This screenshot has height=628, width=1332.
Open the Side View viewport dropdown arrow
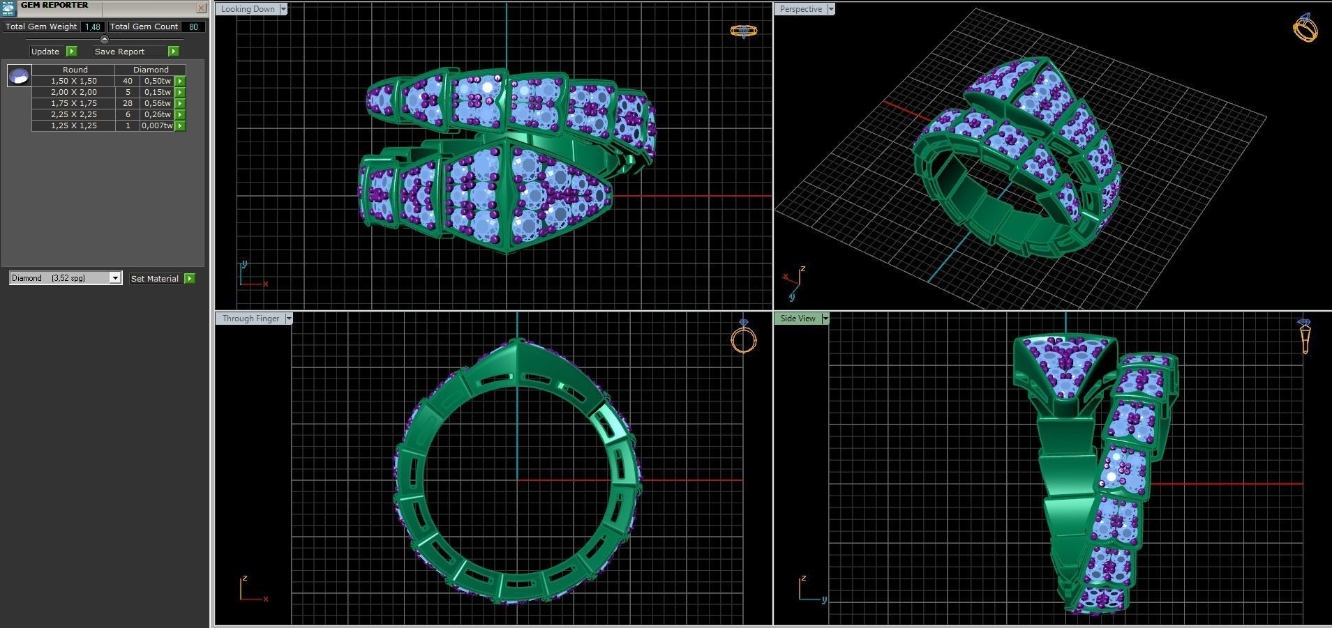click(x=825, y=319)
